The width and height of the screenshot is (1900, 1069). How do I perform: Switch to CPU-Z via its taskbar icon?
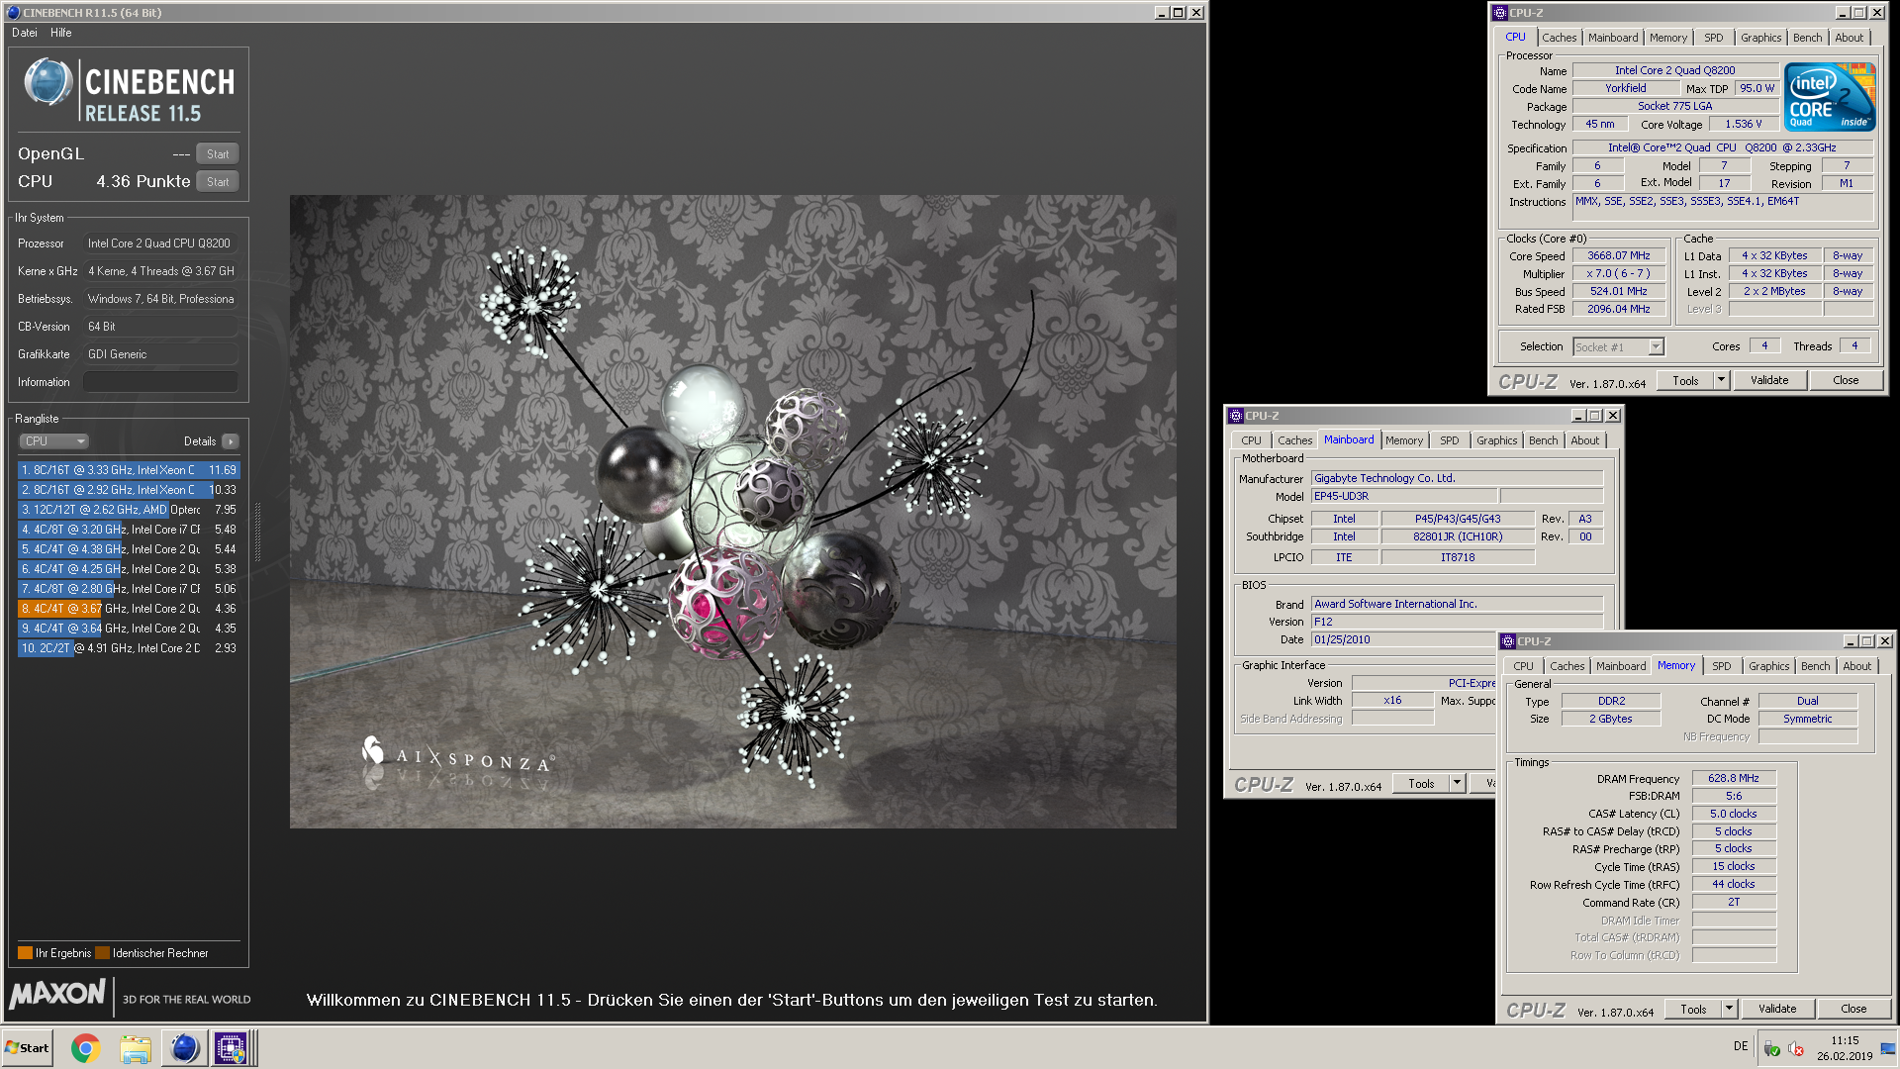pyautogui.click(x=232, y=1048)
